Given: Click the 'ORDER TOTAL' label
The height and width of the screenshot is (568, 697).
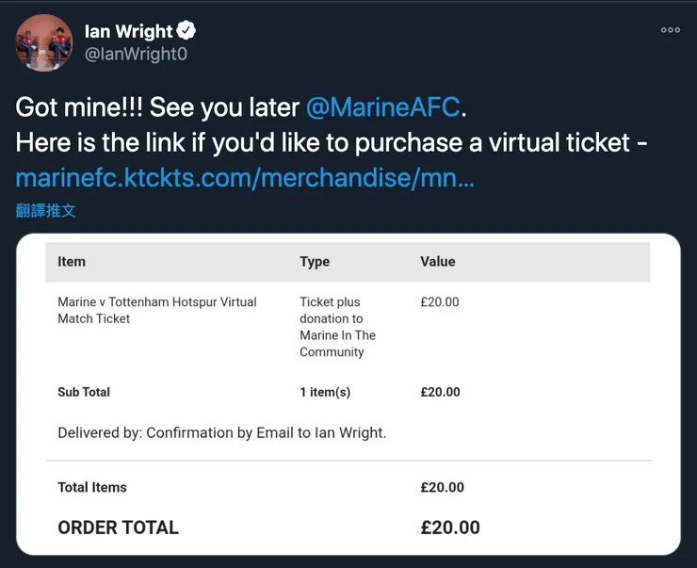Looking at the screenshot, I should coord(118,527).
